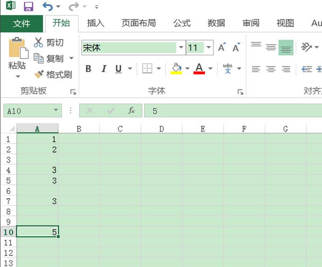Image resolution: width=322 pixels, height=267 pixels.
Task: Expand the 粘贴 paste options arrow
Action: (x=18, y=76)
